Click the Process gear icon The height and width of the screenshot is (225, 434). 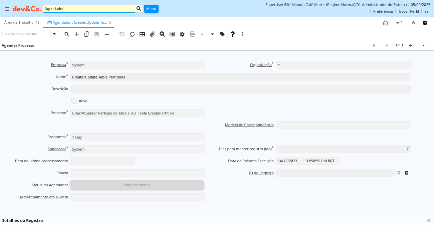[x=182, y=34]
